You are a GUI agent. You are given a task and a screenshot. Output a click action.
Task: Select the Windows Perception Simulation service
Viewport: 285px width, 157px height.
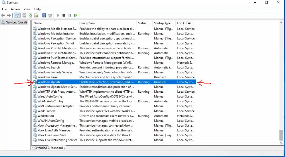coord(114,43)
